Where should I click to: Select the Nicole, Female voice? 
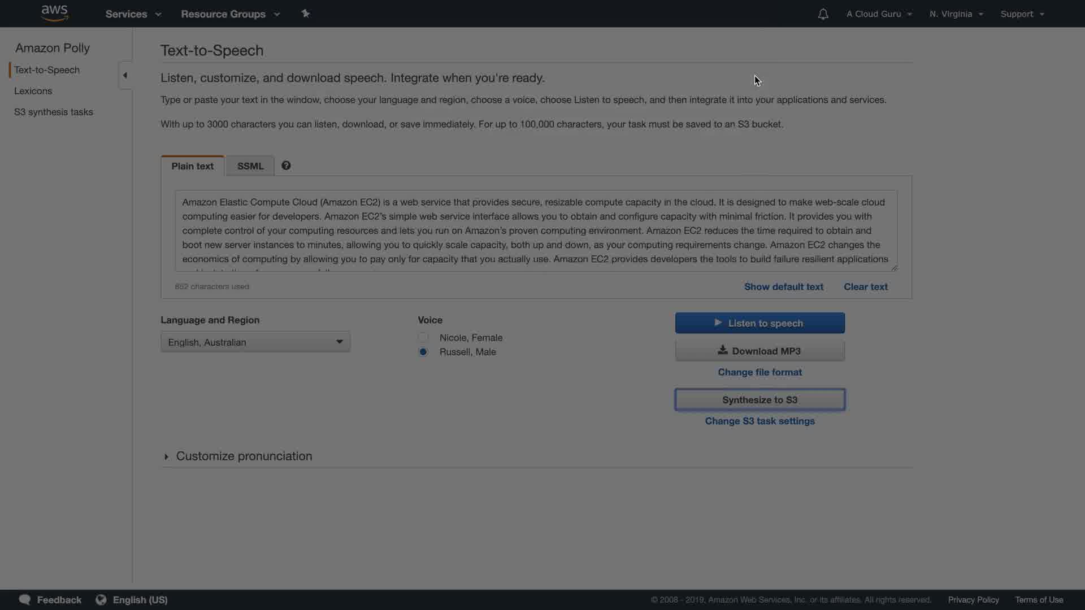[x=423, y=338]
